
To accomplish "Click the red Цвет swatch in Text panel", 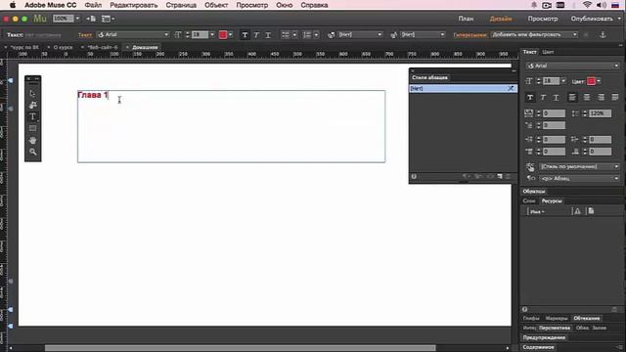I will click(x=591, y=81).
